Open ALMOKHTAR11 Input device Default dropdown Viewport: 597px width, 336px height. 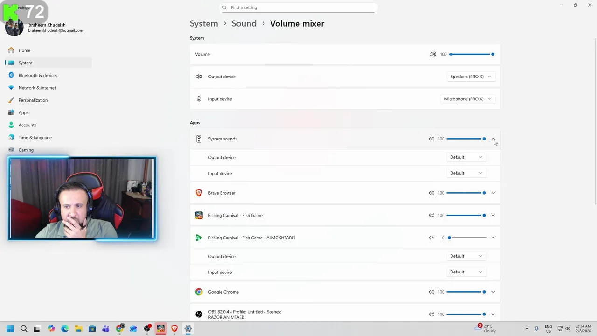click(466, 272)
